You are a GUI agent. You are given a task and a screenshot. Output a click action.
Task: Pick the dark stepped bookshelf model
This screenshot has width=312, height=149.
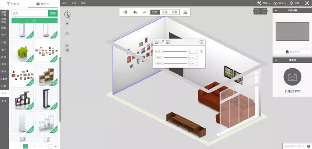[23, 99]
